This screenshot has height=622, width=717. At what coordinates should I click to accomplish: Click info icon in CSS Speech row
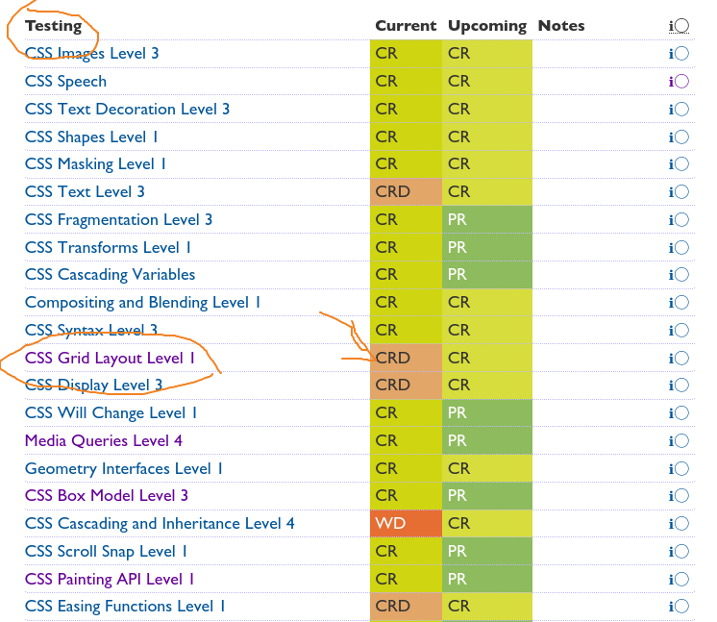click(x=679, y=82)
